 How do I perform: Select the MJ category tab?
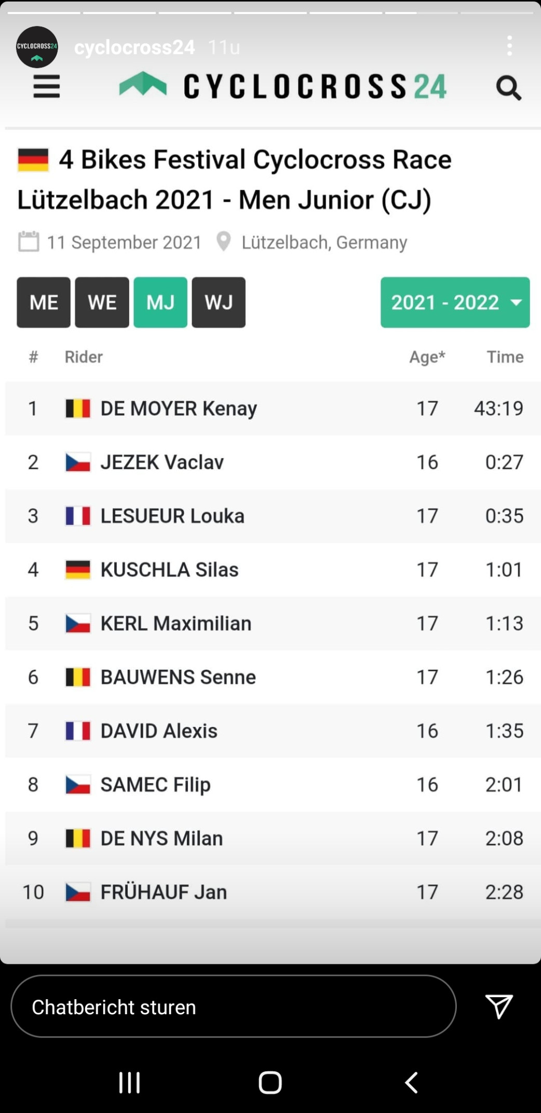160,302
